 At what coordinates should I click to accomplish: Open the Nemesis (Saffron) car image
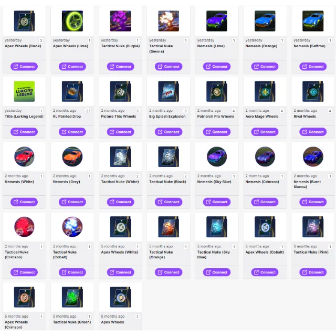pos(313,21)
